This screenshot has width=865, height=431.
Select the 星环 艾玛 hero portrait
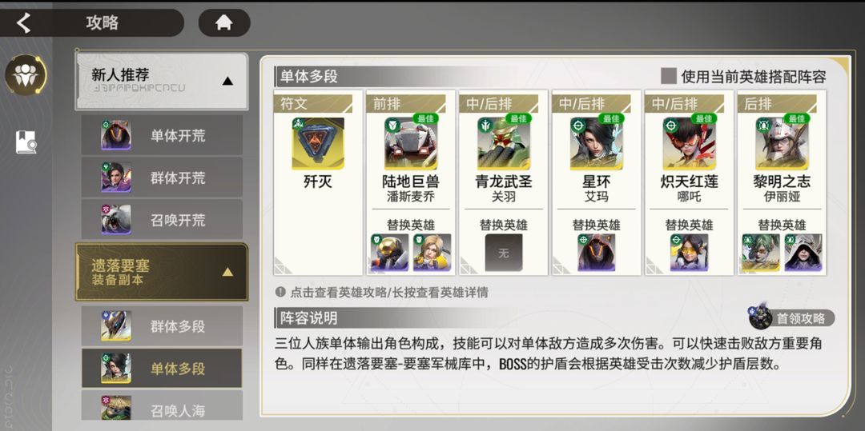click(596, 144)
